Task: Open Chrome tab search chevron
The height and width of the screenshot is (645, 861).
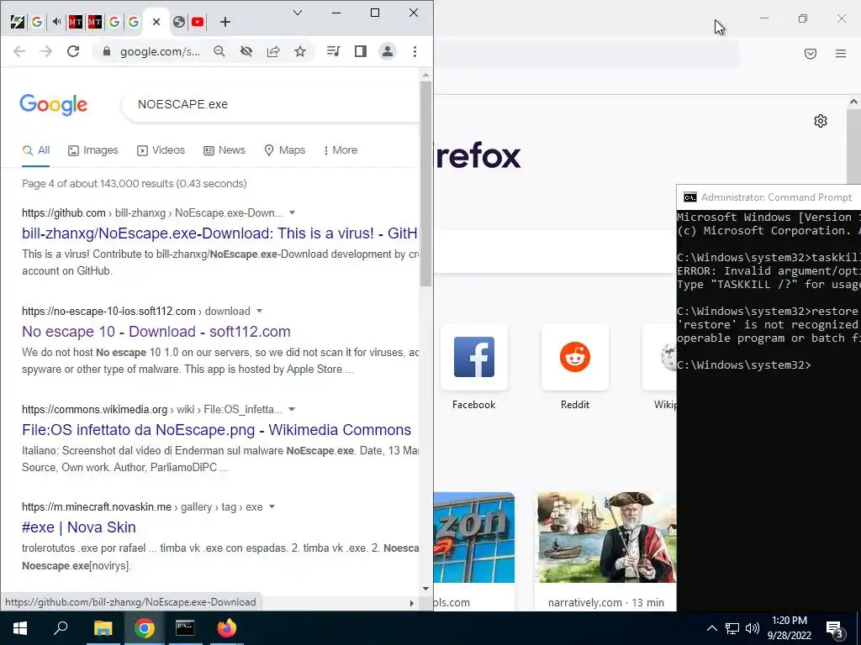Action: click(x=298, y=13)
